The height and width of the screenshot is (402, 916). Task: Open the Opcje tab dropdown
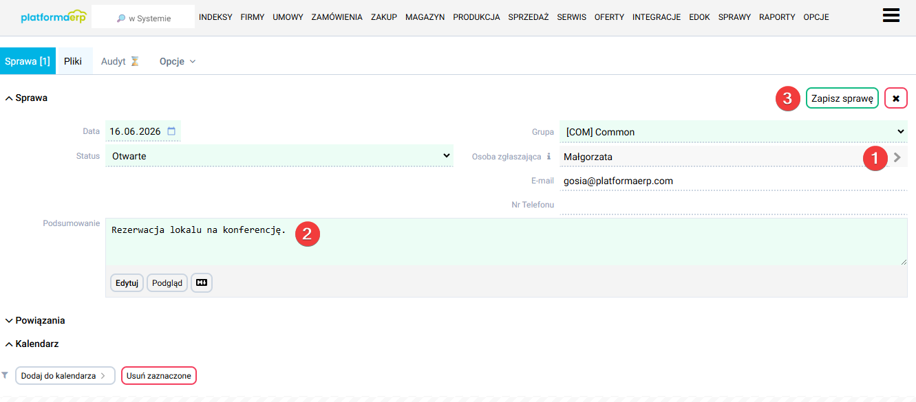(178, 61)
